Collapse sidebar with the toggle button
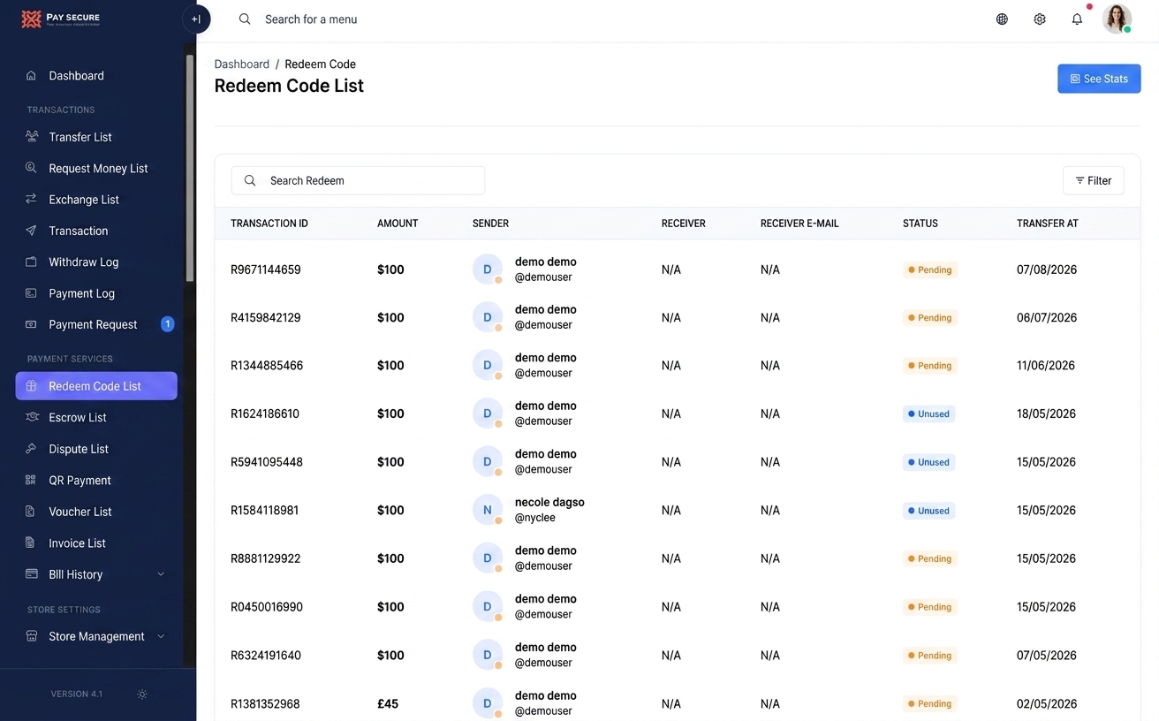1159x721 pixels. 196,19
